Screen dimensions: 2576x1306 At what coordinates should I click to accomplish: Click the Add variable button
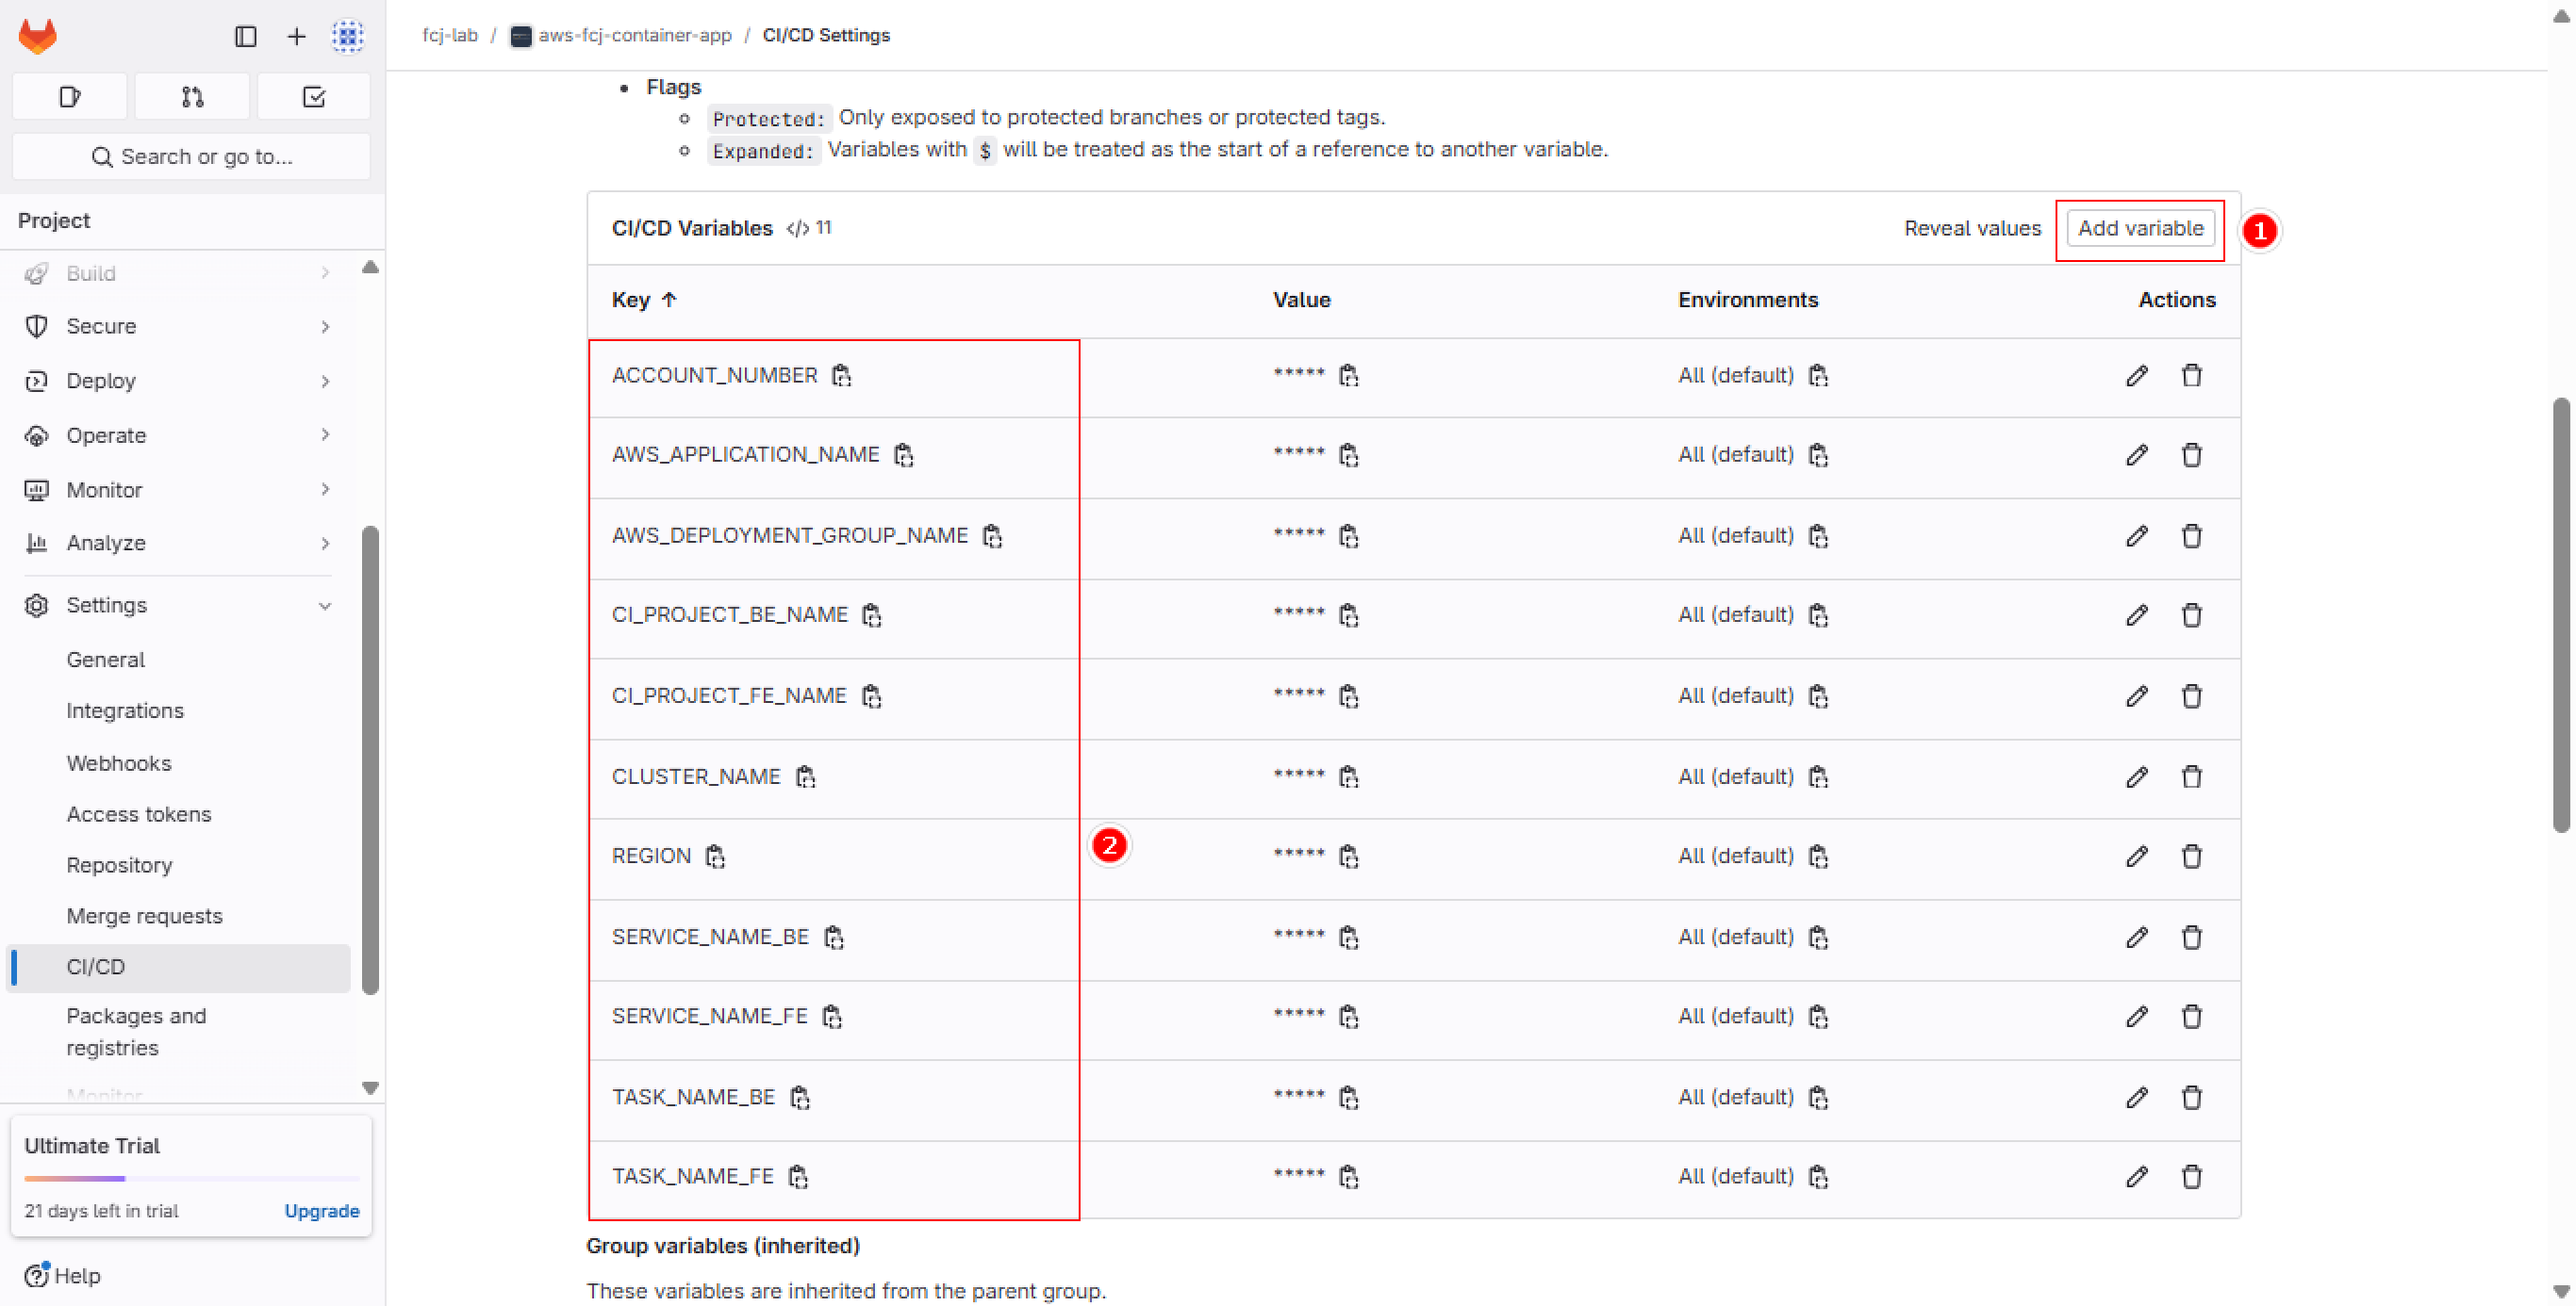point(2140,228)
